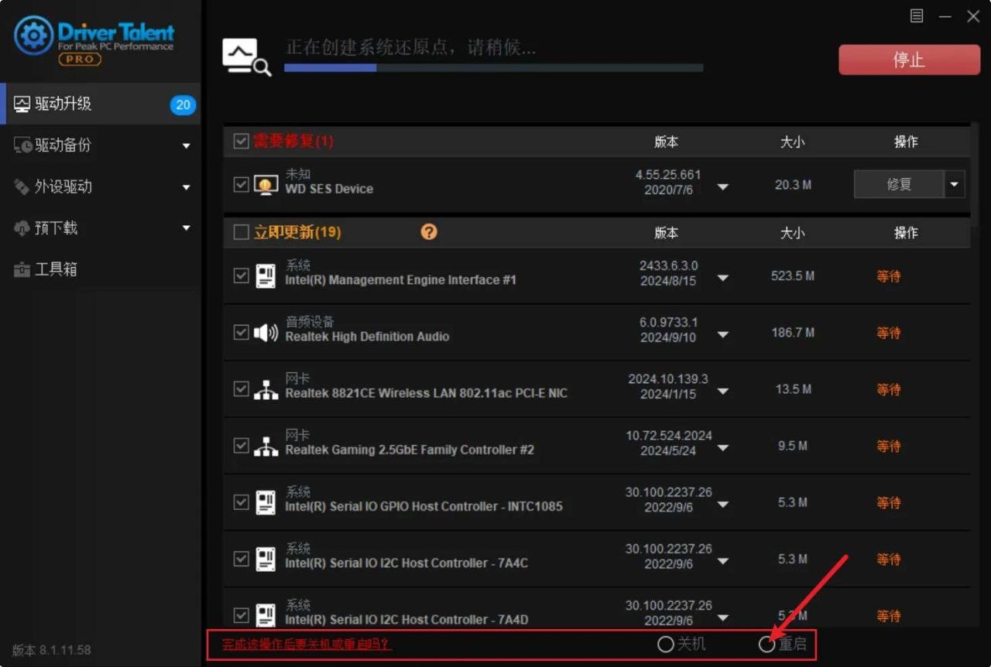Open the title bar menu list icon
Image resolution: width=991 pixels, height=667 pixels.
pos(917,15)
